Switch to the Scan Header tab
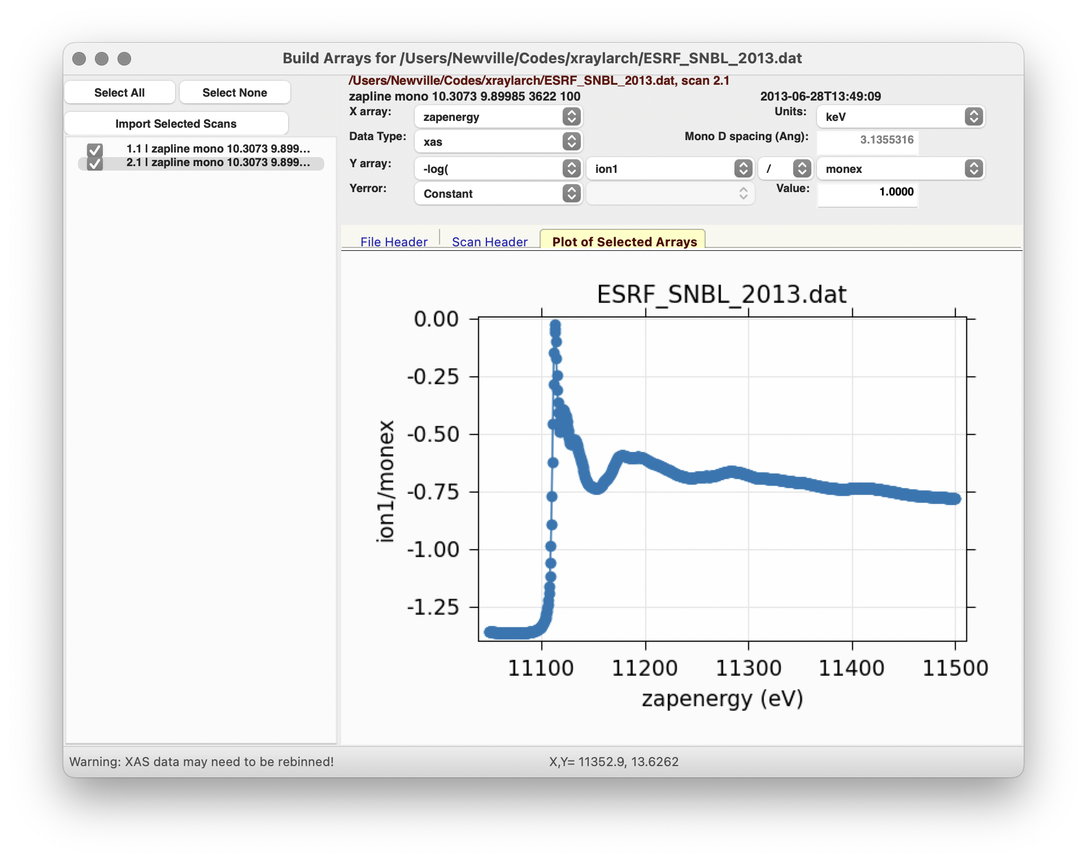Viewport: 1087px width, 861px height. 489,242
